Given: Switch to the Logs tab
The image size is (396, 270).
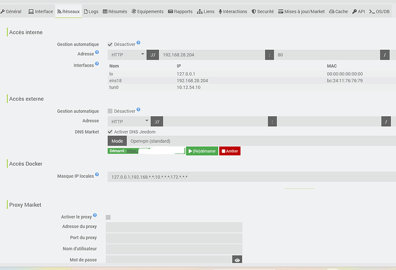Looking at the screenshot, I should point(91,11).
